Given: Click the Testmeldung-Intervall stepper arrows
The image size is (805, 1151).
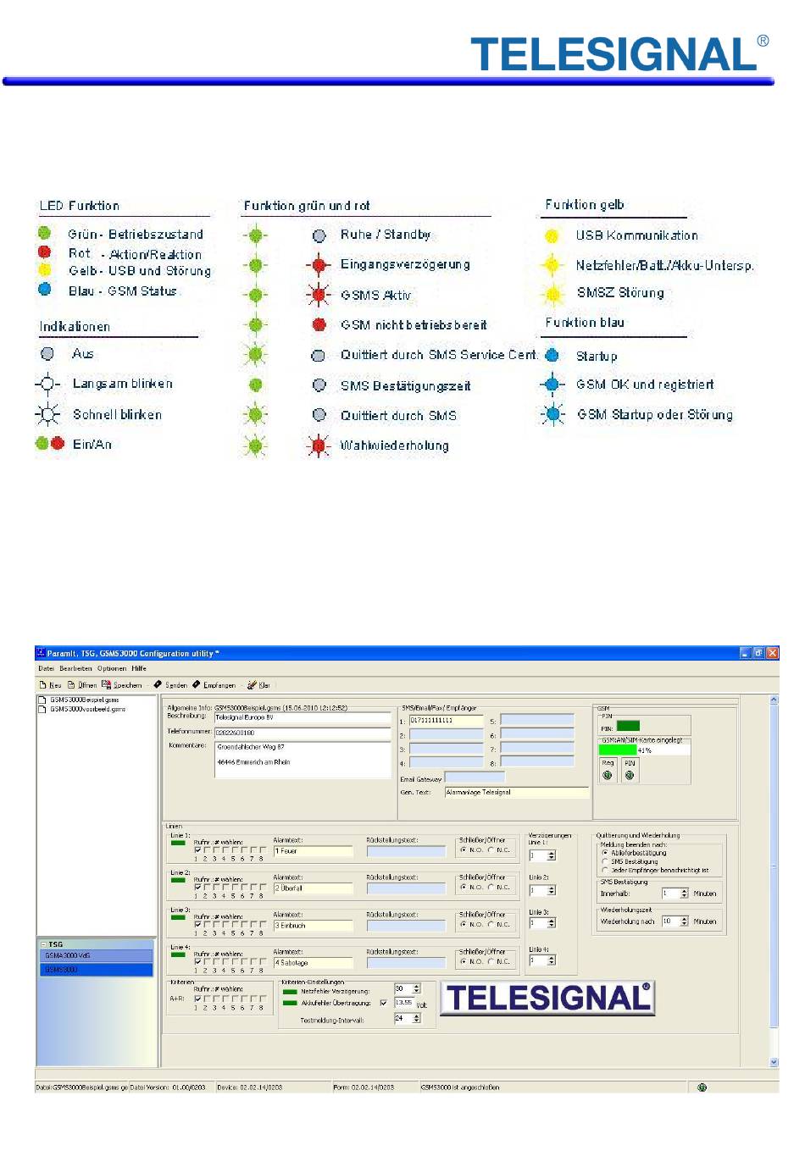Looking at the screenshot, I should (x=416, y=1018).
